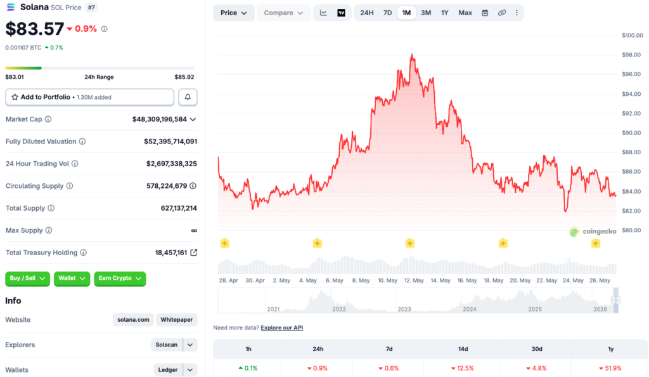The image size is (649, 377).
Task: Click news marker near 26. May
Action: 596,243
